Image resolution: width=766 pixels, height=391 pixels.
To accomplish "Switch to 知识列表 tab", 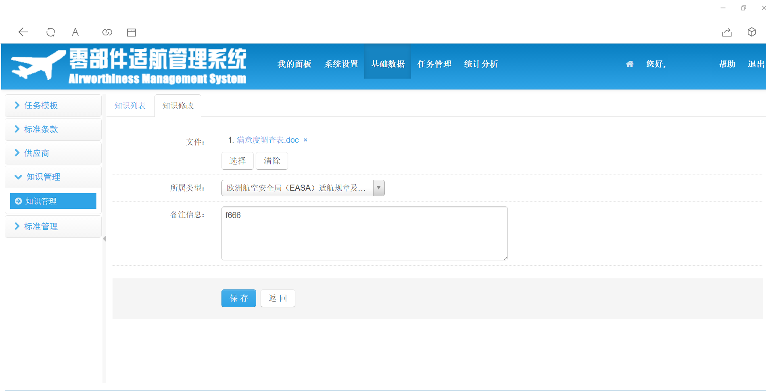I will point(130,106).
